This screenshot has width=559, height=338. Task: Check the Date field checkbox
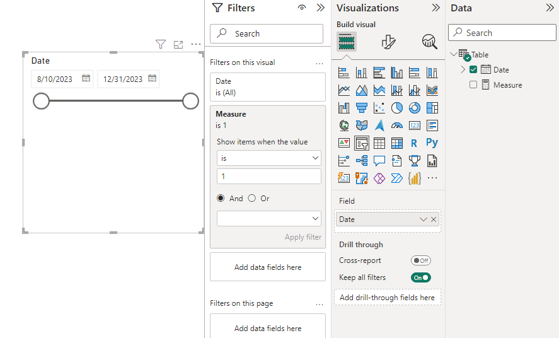pos(473,69)
